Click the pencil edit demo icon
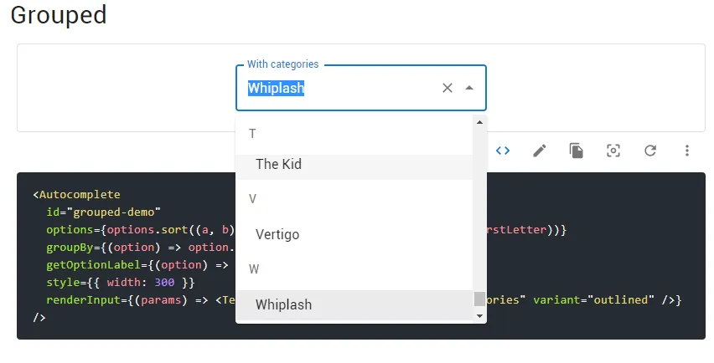Screen dimensions: 714x363 point(540,151)
